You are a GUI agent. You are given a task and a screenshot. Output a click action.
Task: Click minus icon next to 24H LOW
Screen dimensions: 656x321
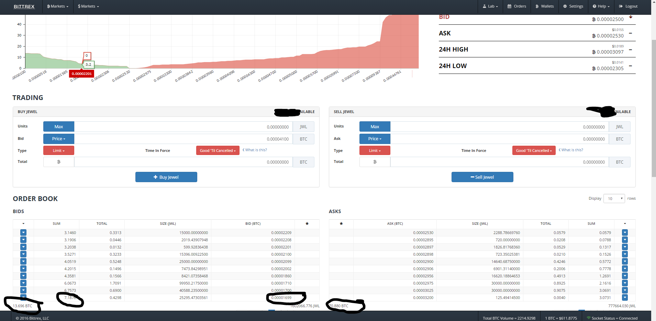[x=631, y=66]
